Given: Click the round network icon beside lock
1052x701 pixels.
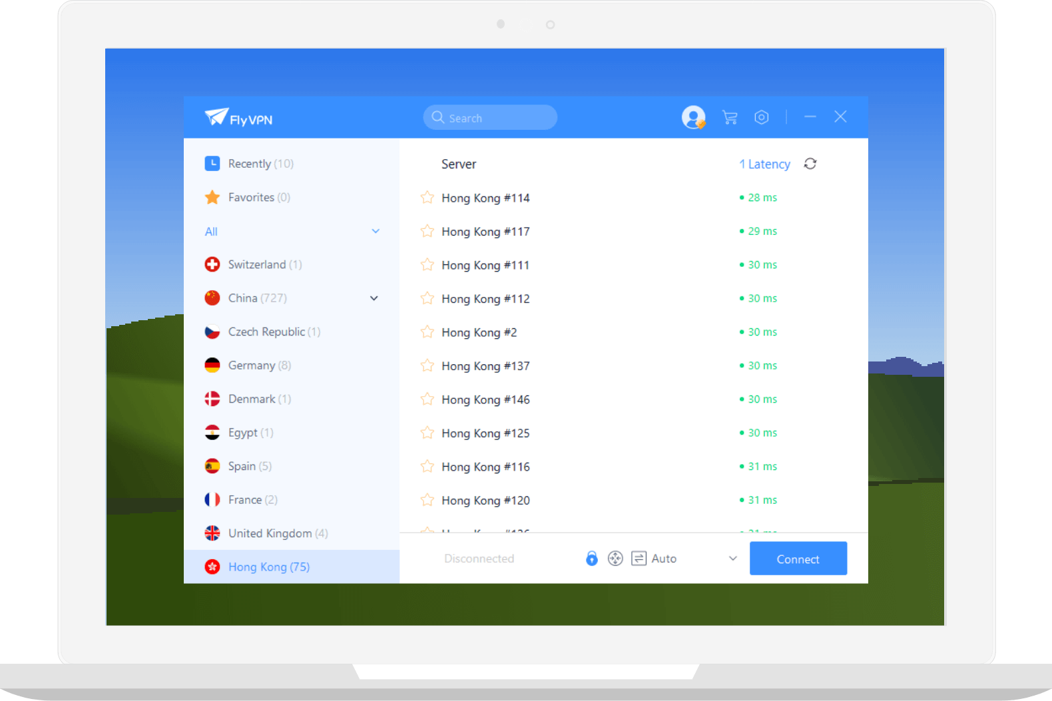Looking at the screenshot, I should pos(615,559).
